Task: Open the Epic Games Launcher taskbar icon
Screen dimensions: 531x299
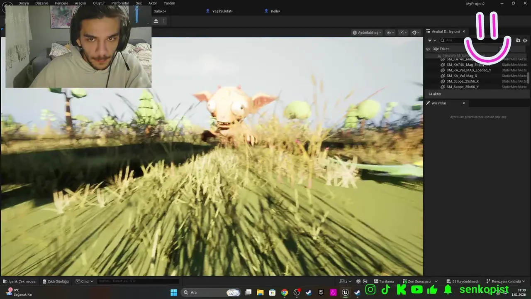Action: [321, 292]
